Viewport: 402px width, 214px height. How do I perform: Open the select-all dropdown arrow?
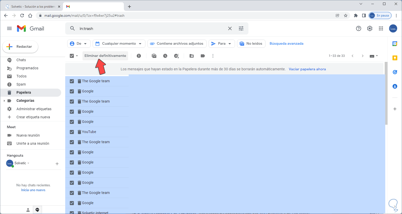(x=77, y=56)
